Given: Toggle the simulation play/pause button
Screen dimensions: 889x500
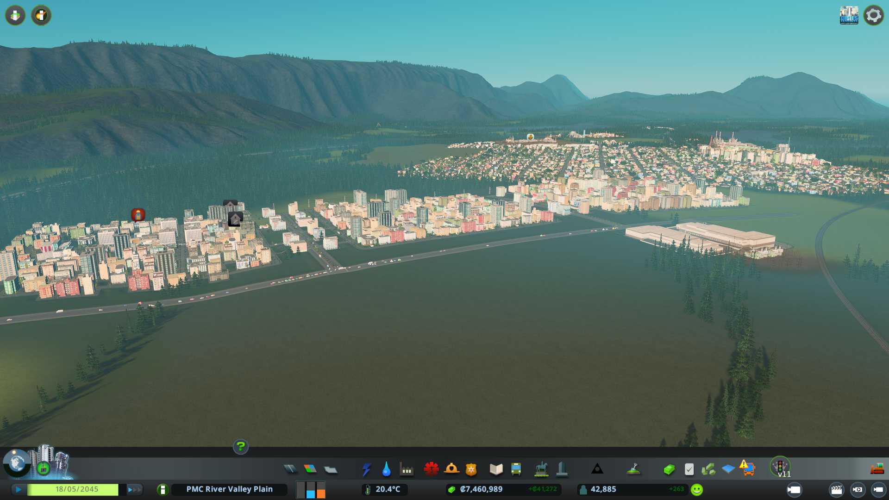Looking at the screenshot, I should pos(19,489).
